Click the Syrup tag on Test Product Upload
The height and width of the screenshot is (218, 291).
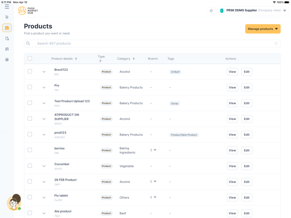click(x=175, y=103)
